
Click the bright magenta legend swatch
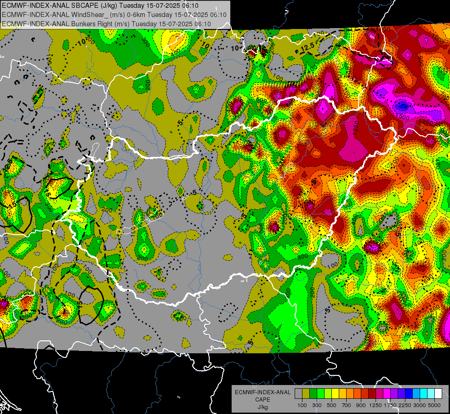coord(387,394)
